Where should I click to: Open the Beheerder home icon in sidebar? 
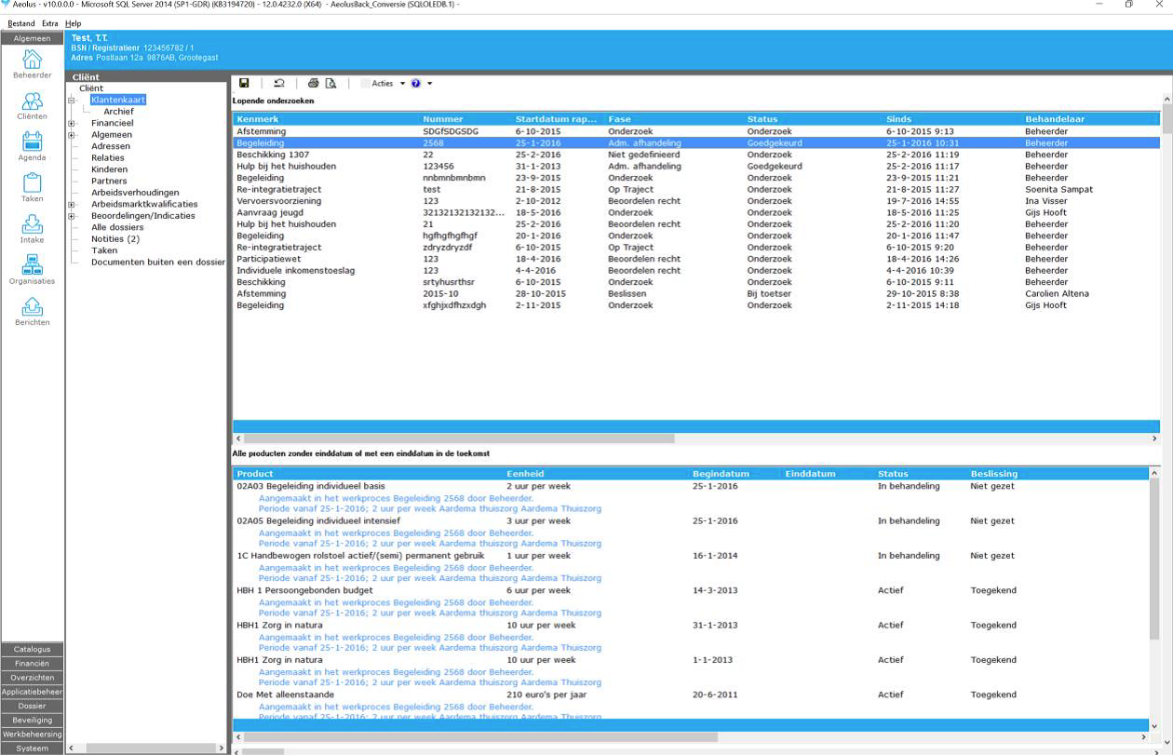32,60
